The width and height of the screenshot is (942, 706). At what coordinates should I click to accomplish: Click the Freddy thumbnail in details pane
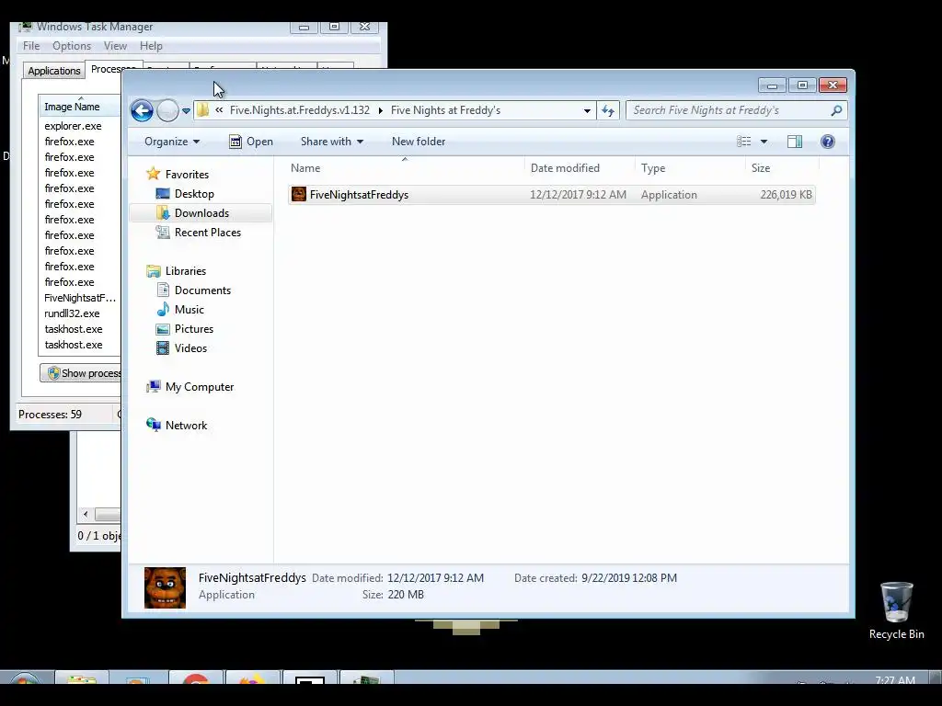(166, 587)
